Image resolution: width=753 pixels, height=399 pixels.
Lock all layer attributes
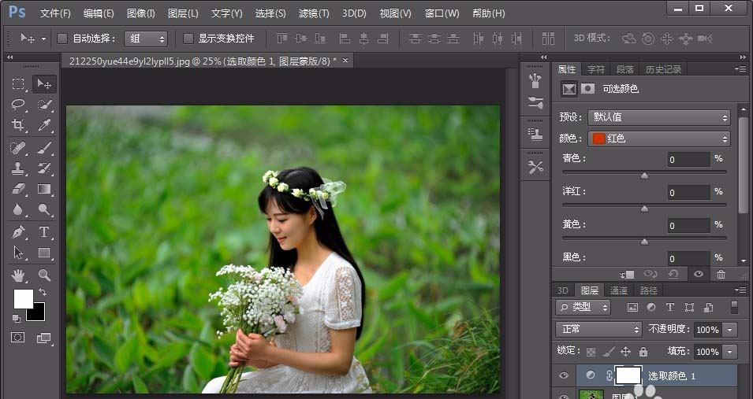click(643, 352)
